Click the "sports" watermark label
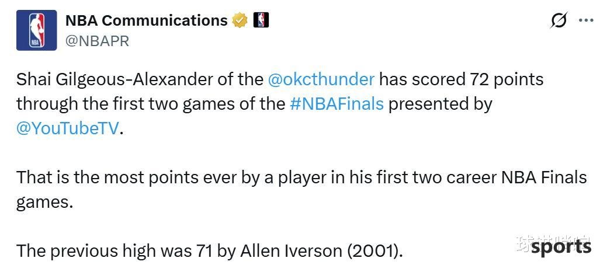This screenshot has width=600, height=265. click(561, 247)
